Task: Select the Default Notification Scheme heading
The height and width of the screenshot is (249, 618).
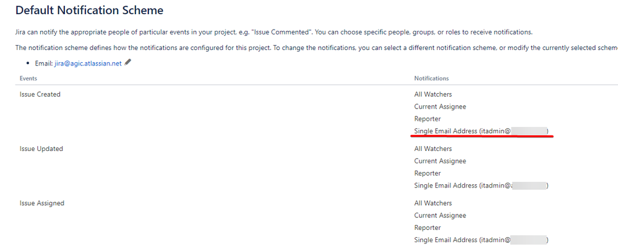Action: 89,10
